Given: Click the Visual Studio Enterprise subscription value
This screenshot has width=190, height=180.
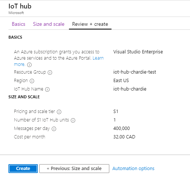Looking at the screenshot, I should point(138,52).
